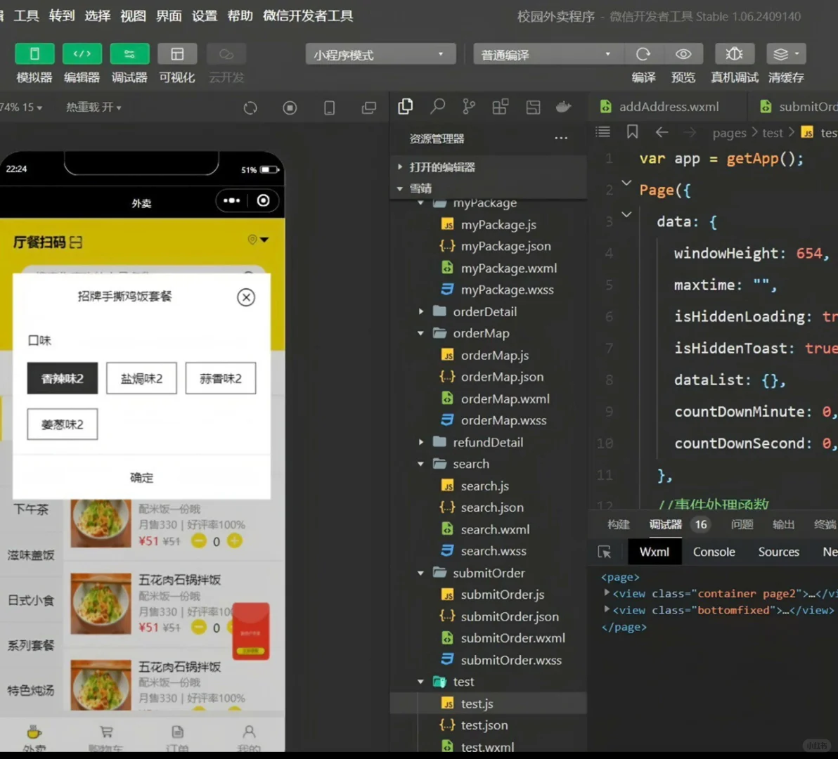
Task: Click the bookmark icon in editor bar
Action: (632, 132)
